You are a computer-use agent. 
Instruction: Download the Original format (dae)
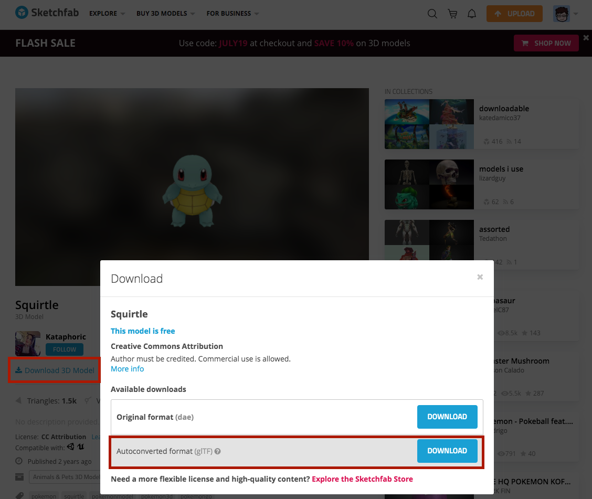click(x=447, y=417)
